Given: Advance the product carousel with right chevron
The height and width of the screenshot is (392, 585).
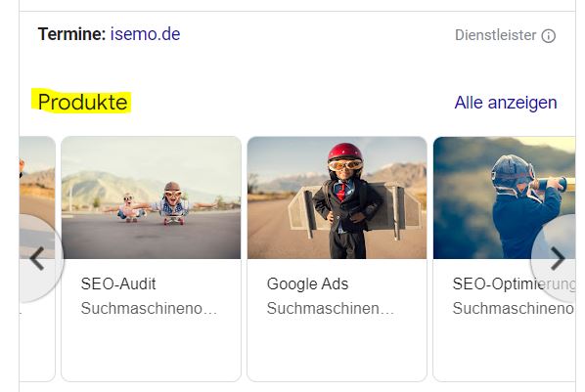Looking at the screenshot, I should coord(558,258).
